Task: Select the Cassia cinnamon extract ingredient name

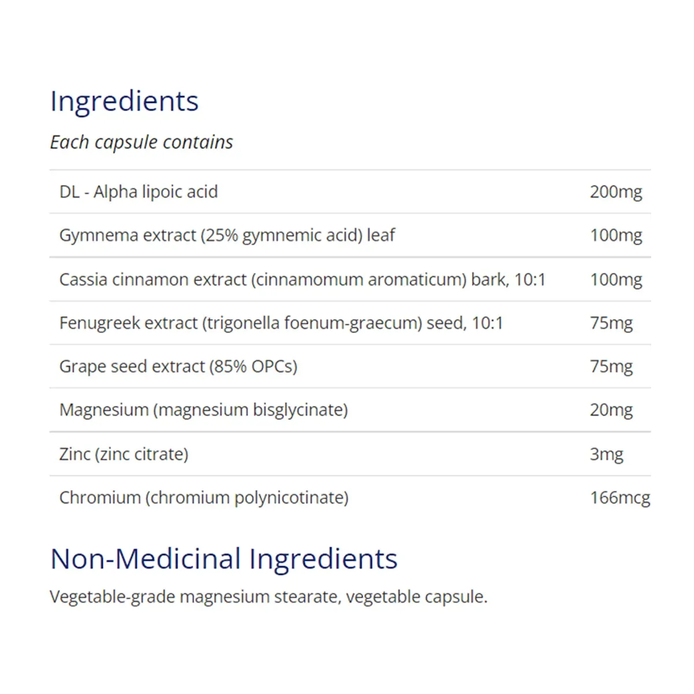Action: coord(302,279)
